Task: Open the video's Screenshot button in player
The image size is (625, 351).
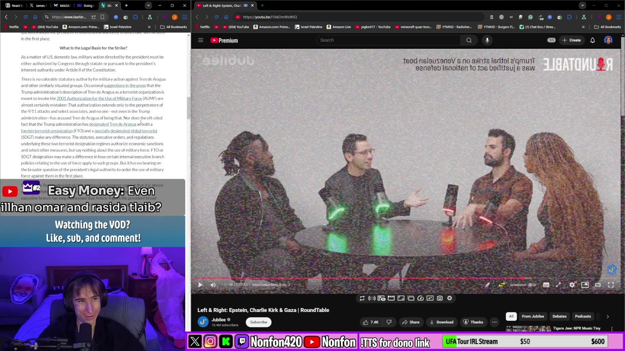Action: click(518, 285)
